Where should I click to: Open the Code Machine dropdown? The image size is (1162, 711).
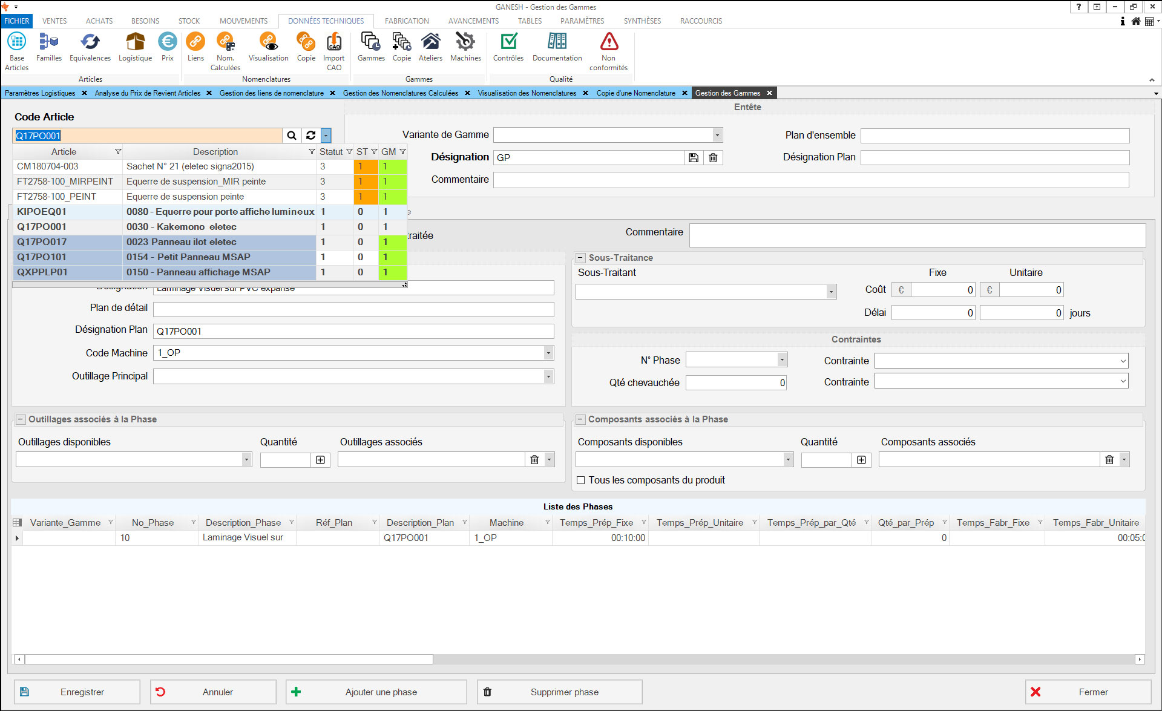(x=548, y=353)
